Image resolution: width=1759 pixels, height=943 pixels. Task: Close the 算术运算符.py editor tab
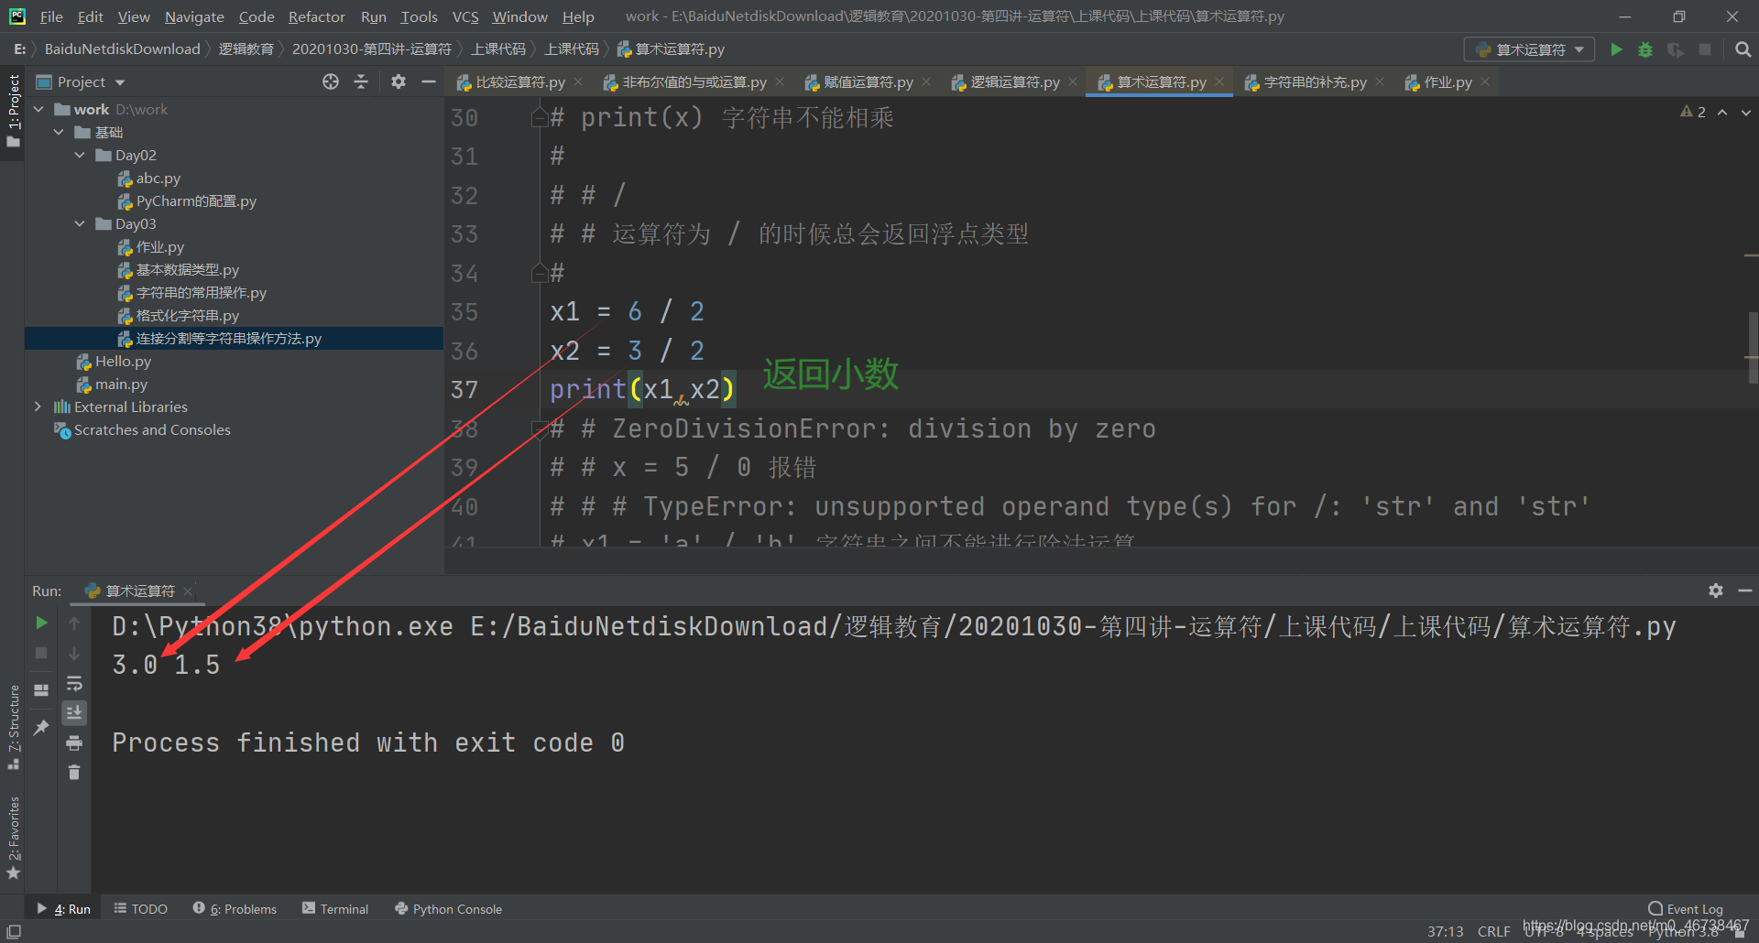pyautogui.click(x=1219, y=81)
